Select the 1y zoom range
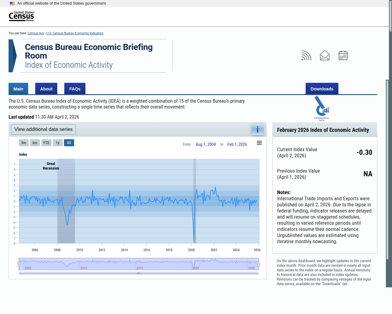The width and height of the screenshot is (392, 314). click(58, 143)
